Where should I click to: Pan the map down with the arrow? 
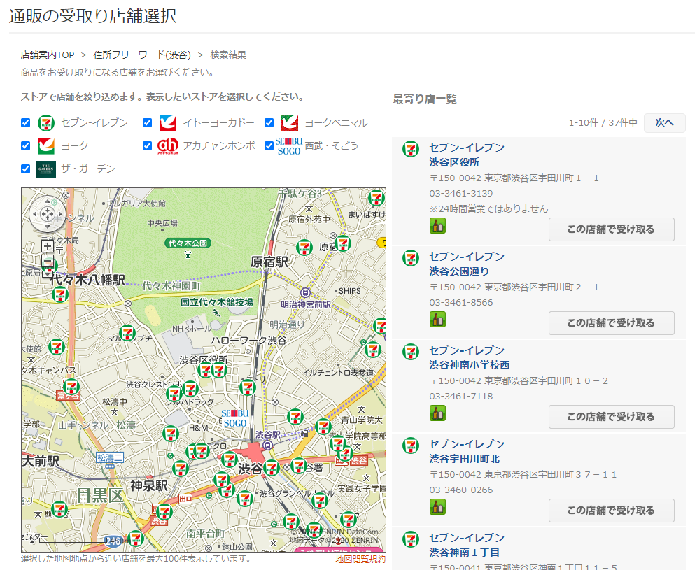(x=47, y=227)
